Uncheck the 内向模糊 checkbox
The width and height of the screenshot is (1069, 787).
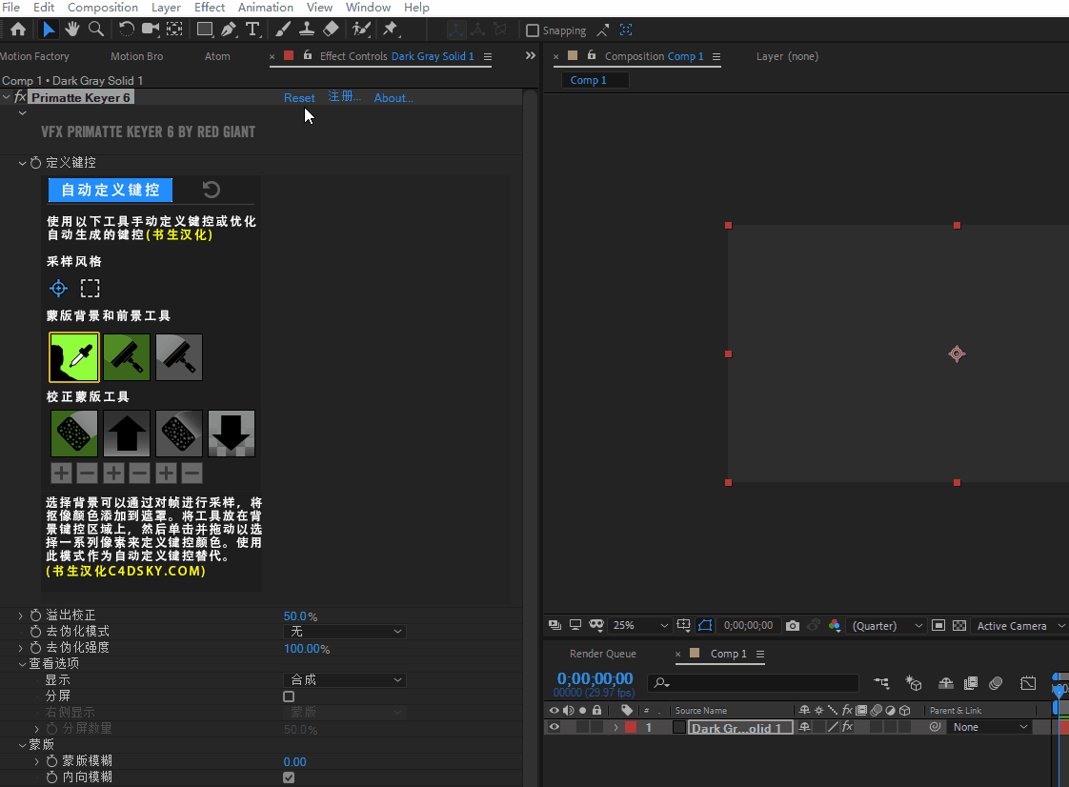point(289,777)
